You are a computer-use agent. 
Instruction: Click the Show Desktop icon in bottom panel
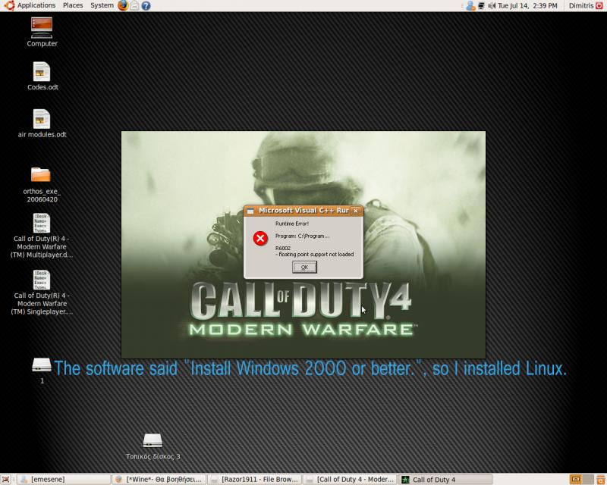point(5,480)
